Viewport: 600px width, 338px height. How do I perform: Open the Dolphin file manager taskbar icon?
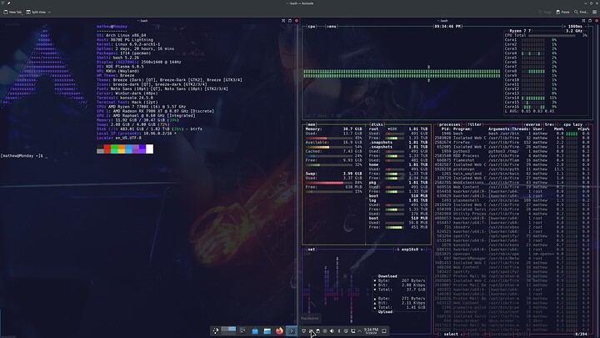tap(267, 331)
